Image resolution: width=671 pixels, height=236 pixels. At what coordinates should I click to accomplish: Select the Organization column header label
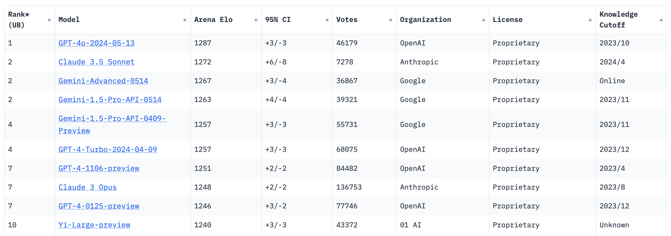coord(426,20)
